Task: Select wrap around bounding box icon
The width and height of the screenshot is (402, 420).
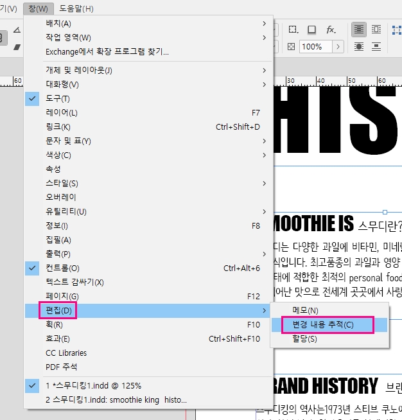Action: pyautogui.click(x=376, y=30)
